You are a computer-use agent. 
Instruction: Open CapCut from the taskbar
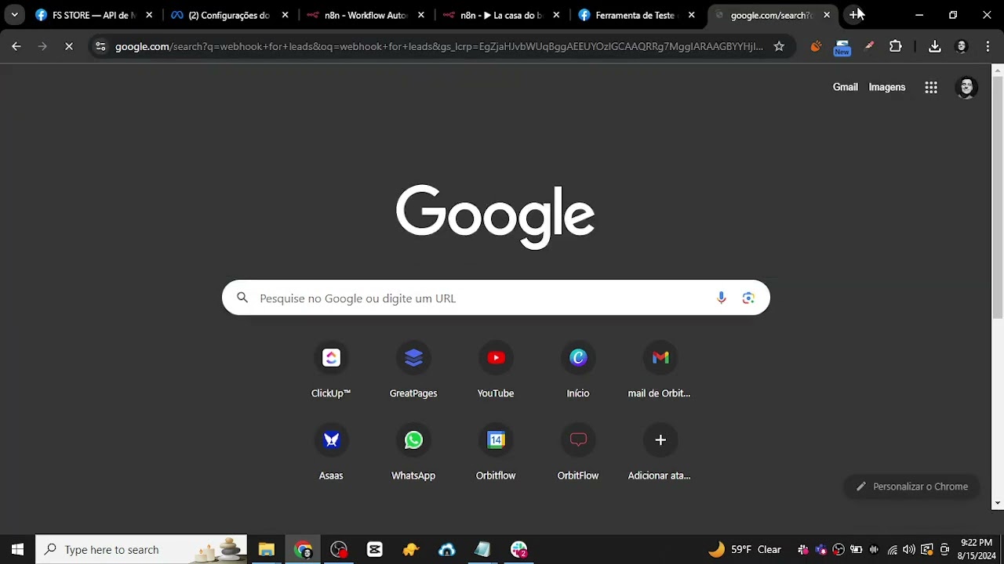pos(375,549)
